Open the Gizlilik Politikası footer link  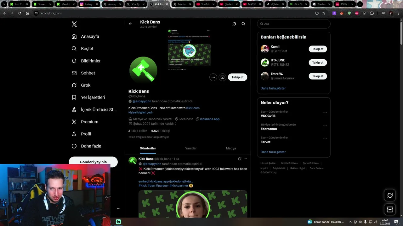[289, 163]
